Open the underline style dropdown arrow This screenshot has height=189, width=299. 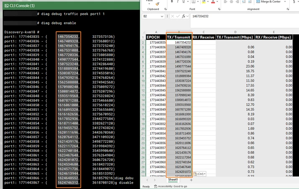[x=188, y=2]
